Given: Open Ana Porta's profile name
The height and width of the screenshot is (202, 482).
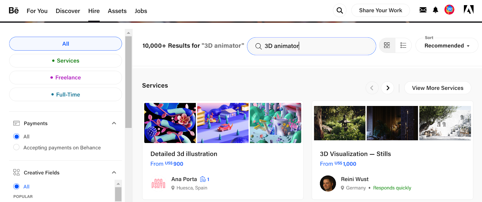Looking at the screenshot, I should 184,179.
